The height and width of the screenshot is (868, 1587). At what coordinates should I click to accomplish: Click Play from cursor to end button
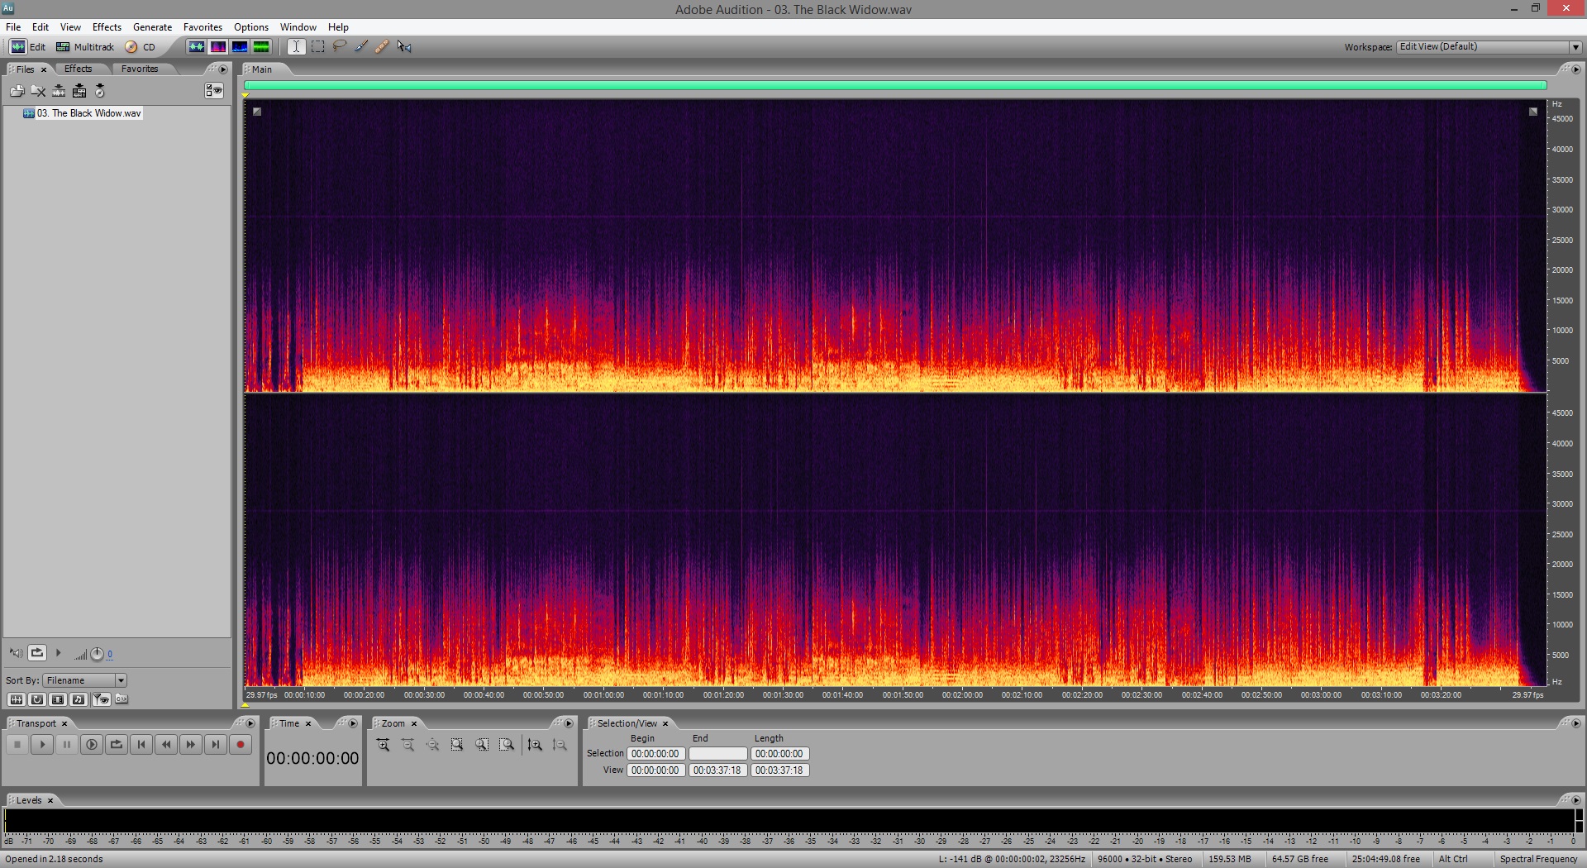coord(92,745)
